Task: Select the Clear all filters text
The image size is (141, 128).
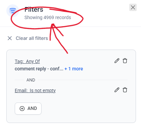Action: tap(32, 38)
